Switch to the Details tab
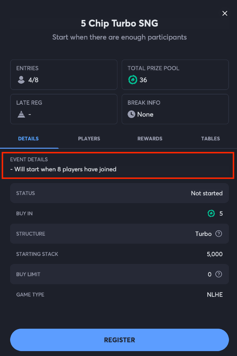This screenshot has height=356, width=237. click(x=28, y=139)
